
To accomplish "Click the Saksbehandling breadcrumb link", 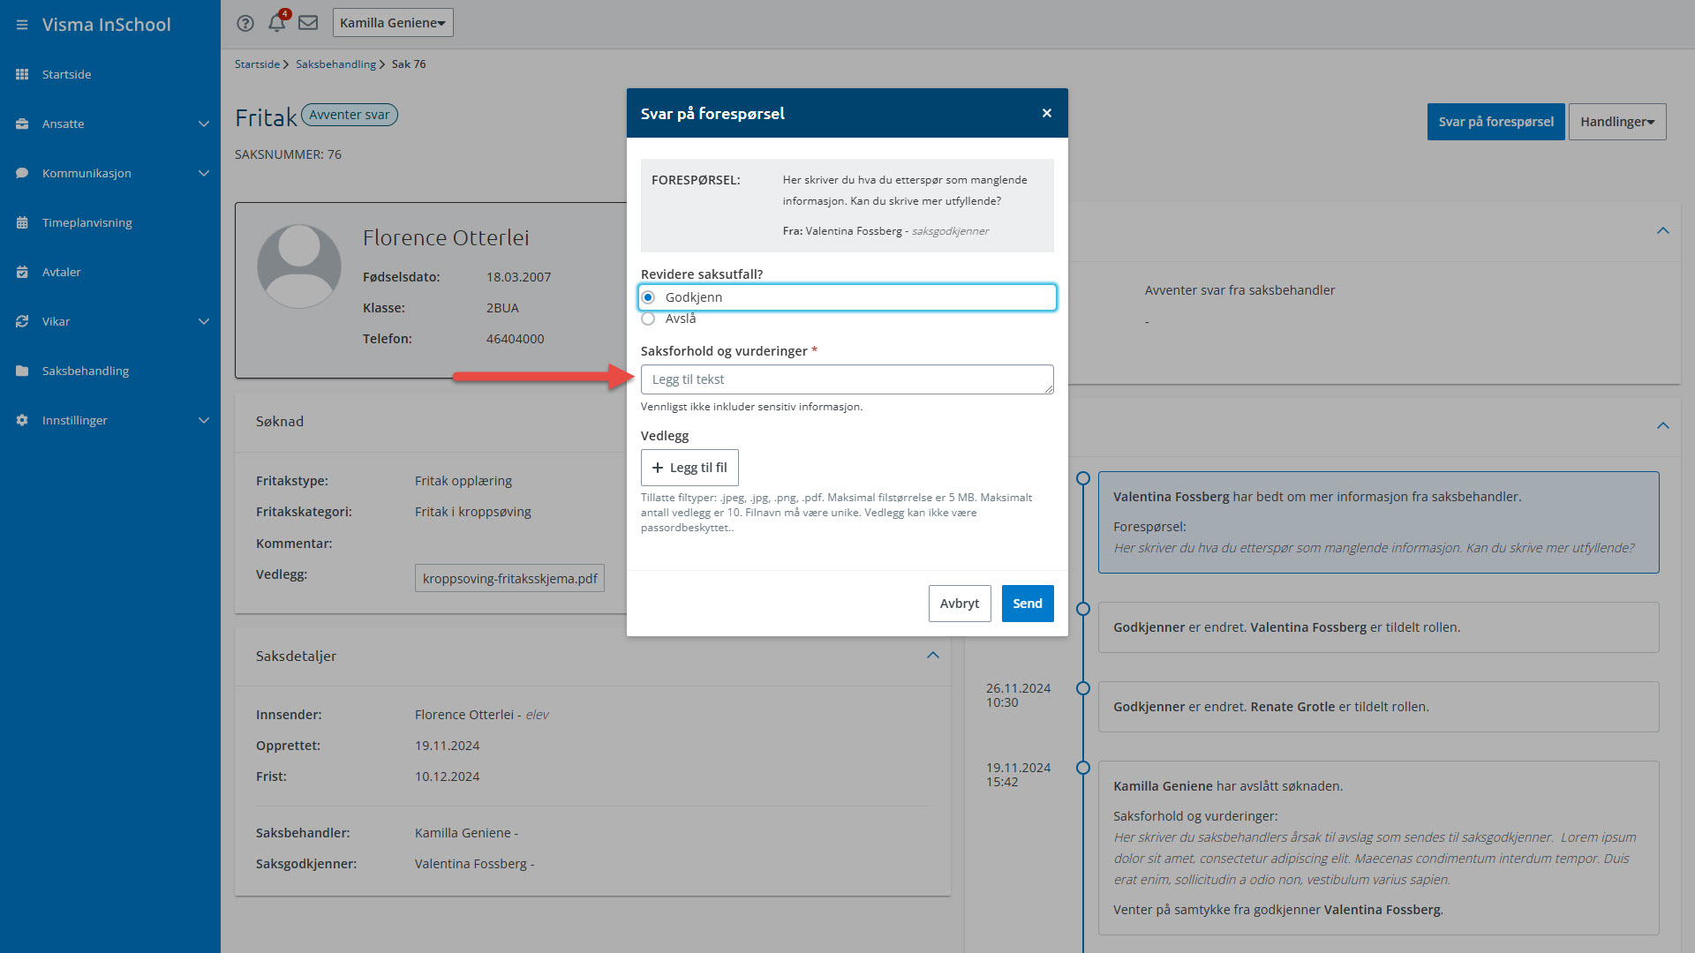I will pyautogui.click(x=335, y=64).
